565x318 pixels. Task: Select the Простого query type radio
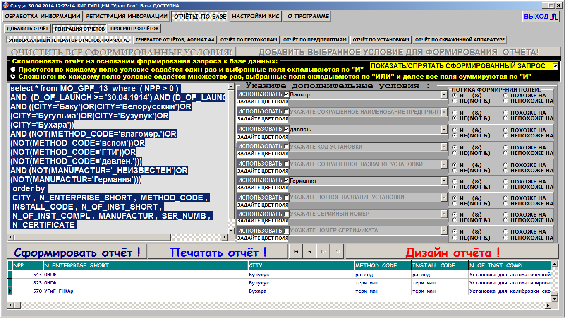click(13, 69)
